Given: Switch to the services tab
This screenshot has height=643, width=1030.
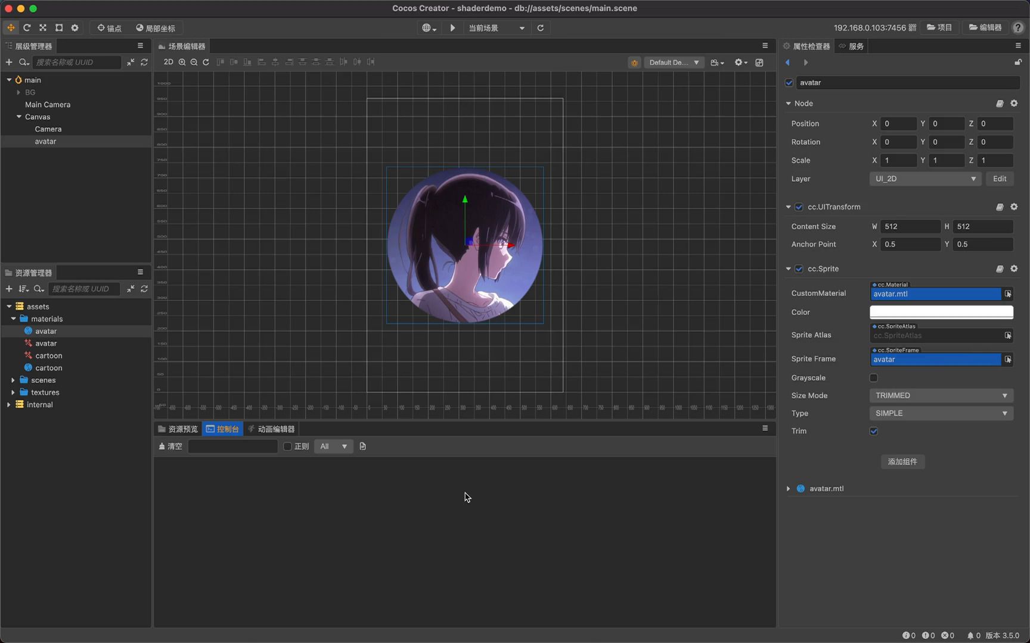Looking at the screenshot, I should [851, 46].
